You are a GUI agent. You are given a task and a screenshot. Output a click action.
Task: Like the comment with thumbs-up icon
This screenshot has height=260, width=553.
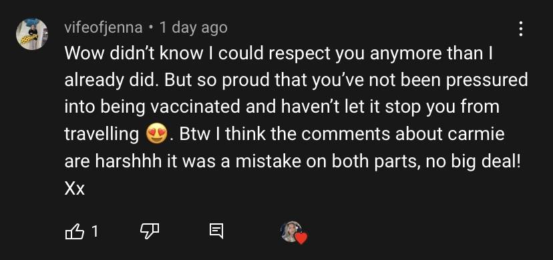75,231
